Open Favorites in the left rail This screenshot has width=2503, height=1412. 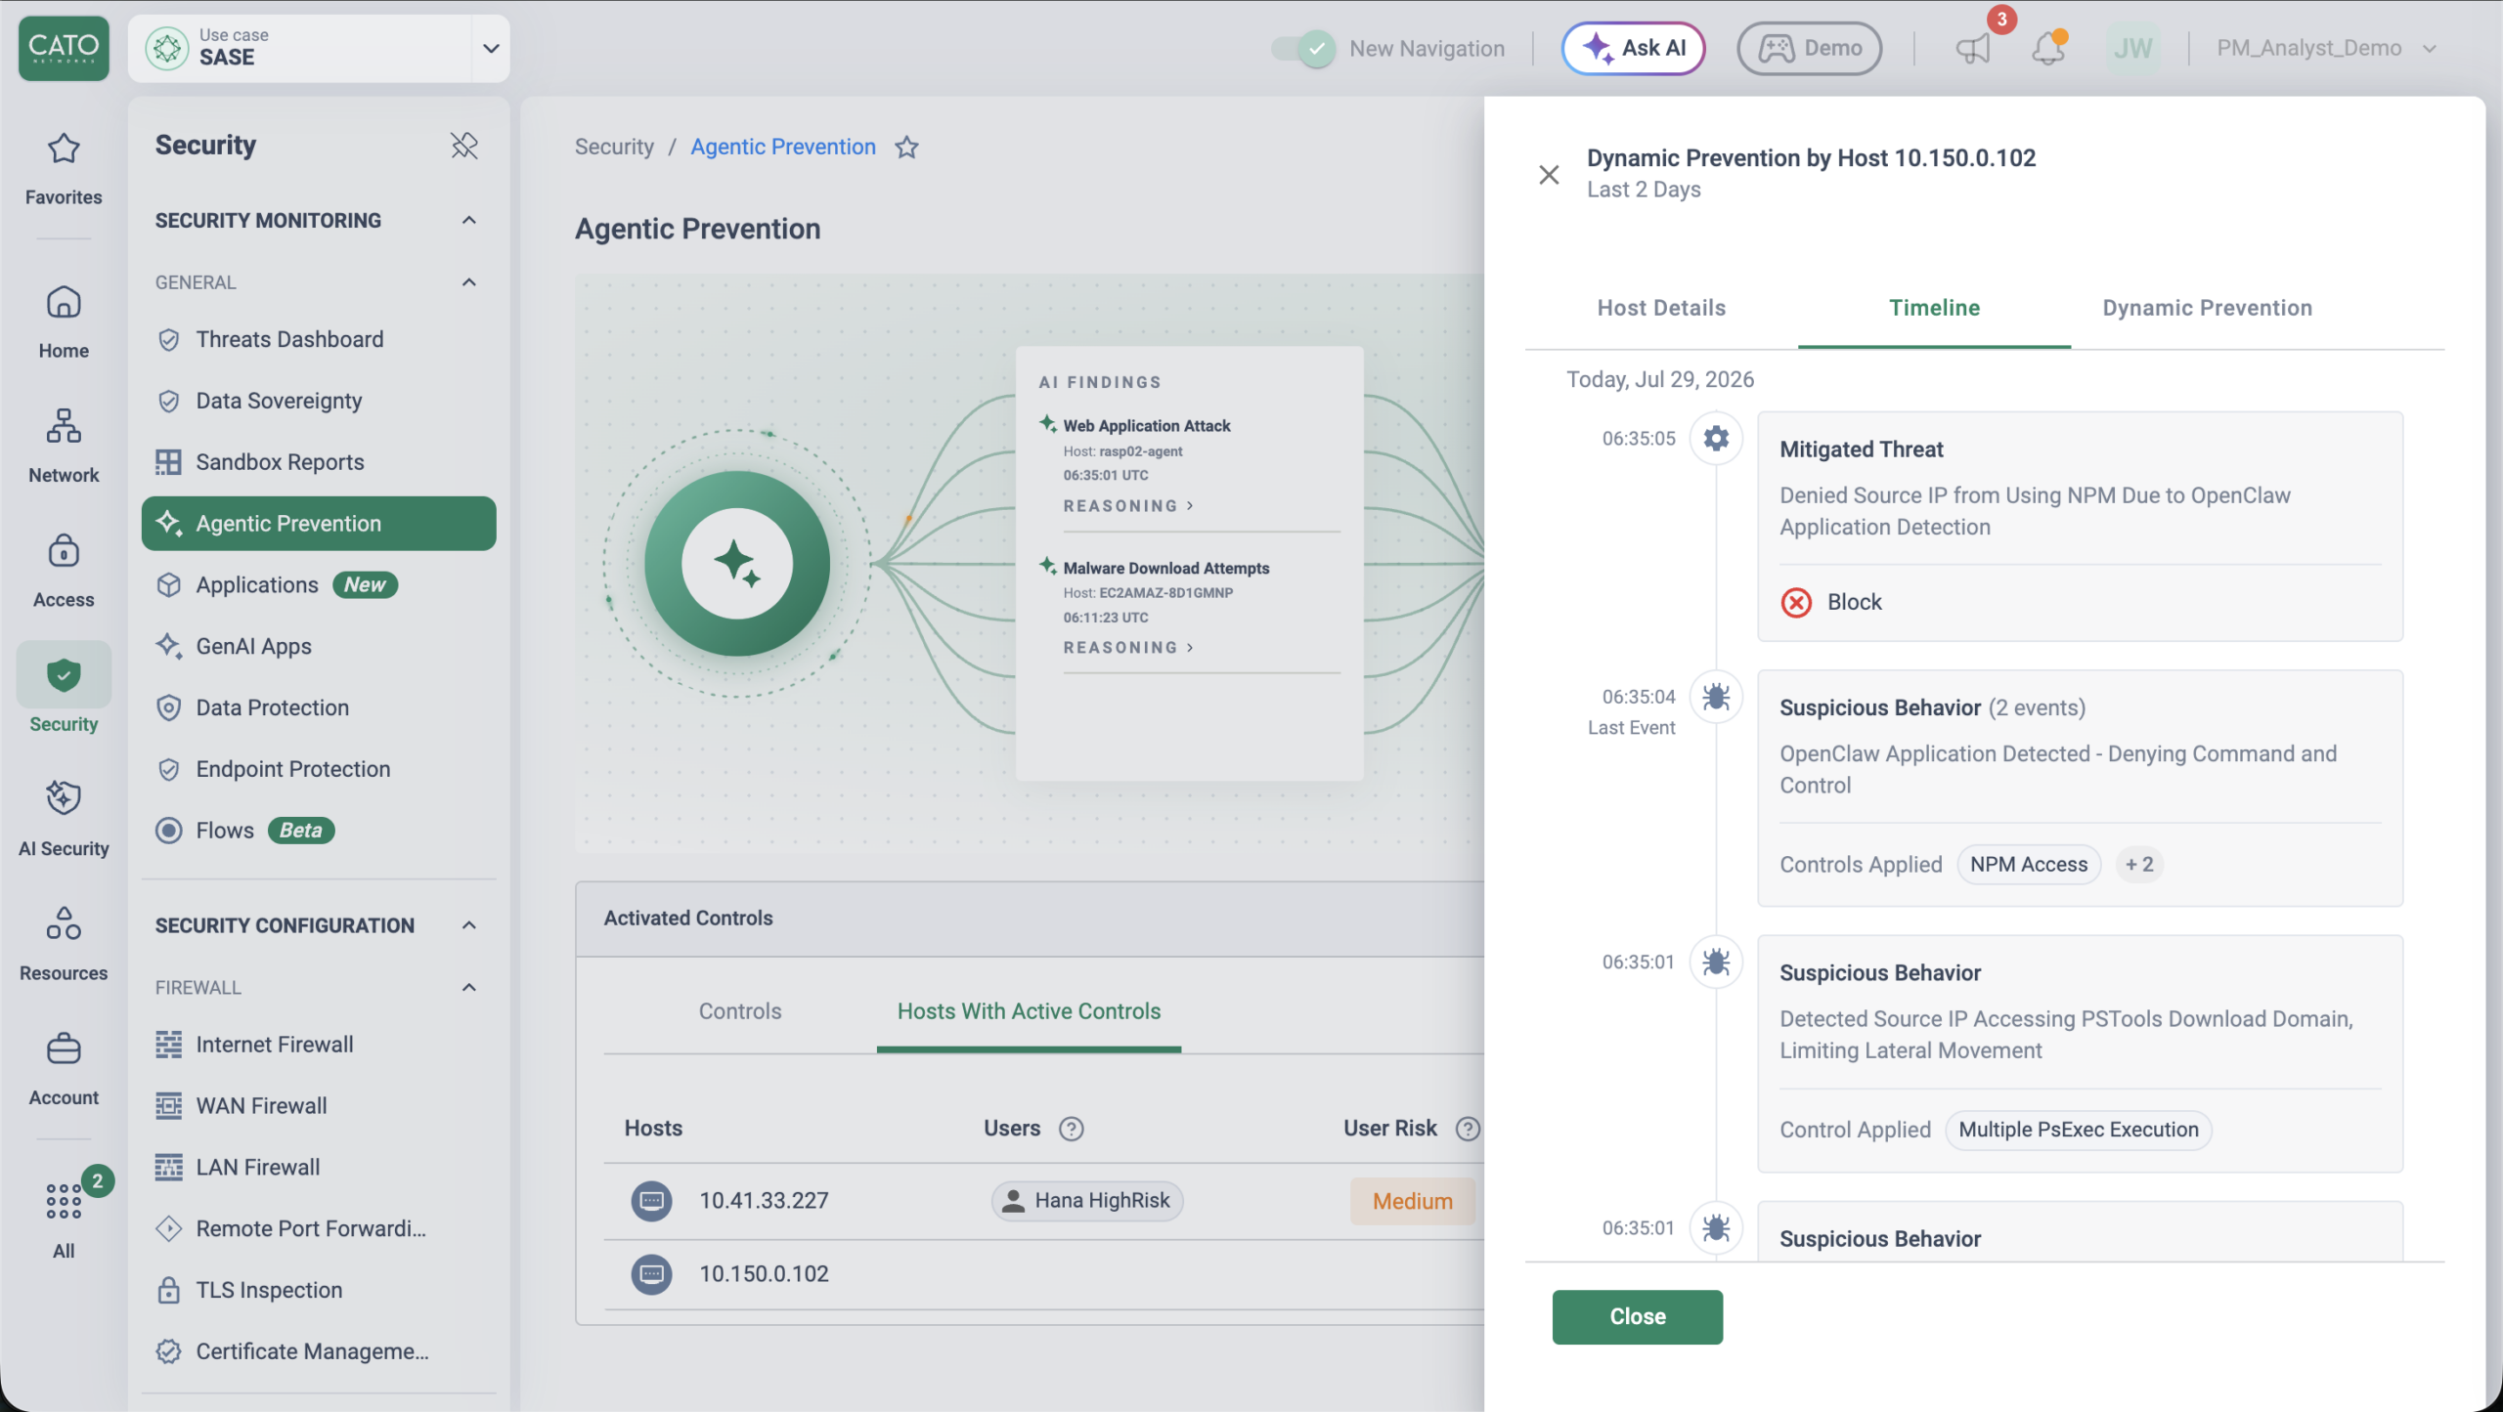pos(64,169)
